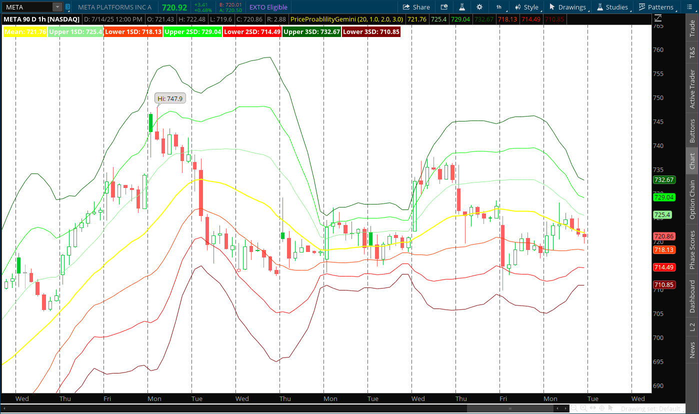The height and width of the screenshot is (414, 699).
Task: Open the Drawings menu
Action: [x=567, y=7]
